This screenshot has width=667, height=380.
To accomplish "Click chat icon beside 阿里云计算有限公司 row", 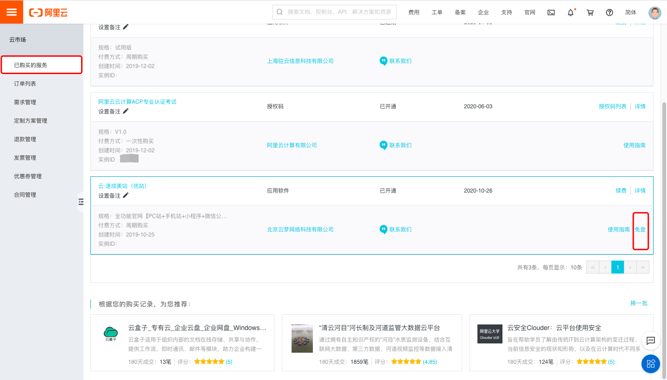I will click(x=383, y=145).
